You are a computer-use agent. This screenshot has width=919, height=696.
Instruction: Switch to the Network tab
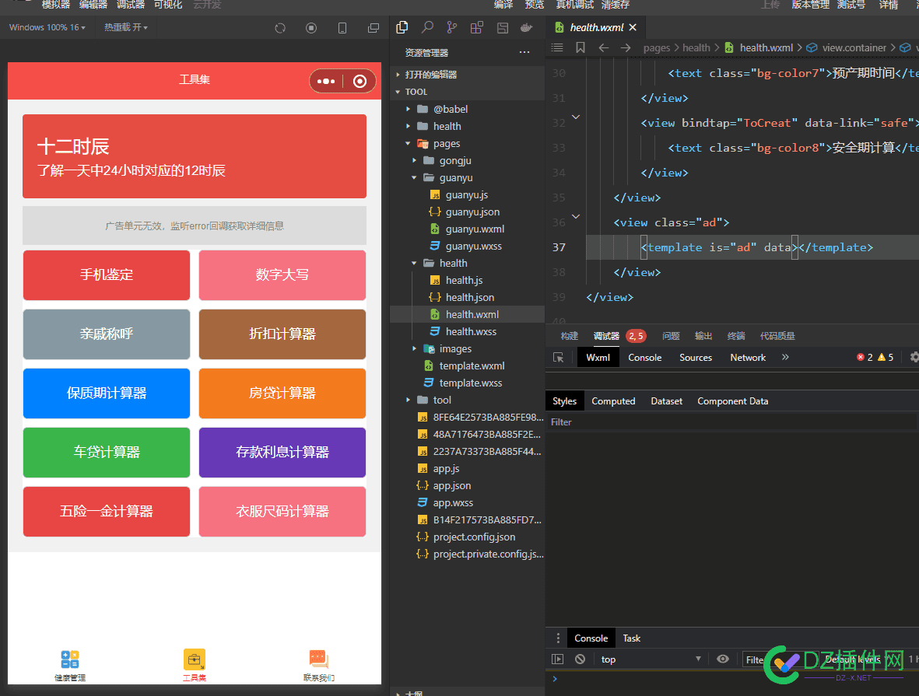748,358
